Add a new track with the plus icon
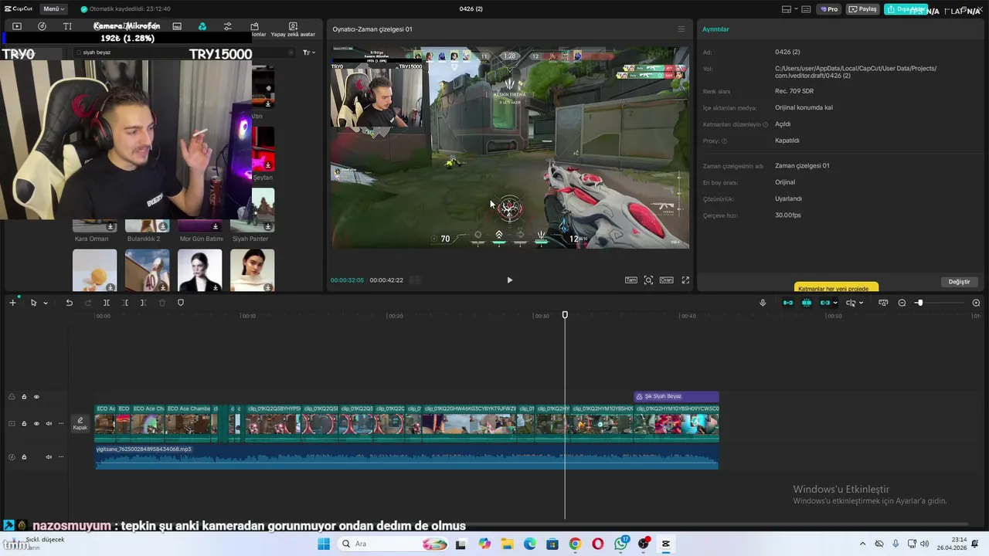This screenshot has width=989, height=556. coord(12,303)
